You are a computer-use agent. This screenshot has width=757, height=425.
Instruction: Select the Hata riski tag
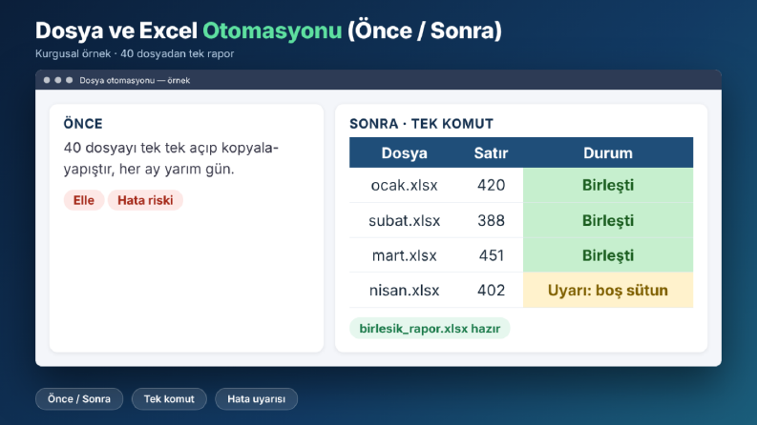pos(145,200)
